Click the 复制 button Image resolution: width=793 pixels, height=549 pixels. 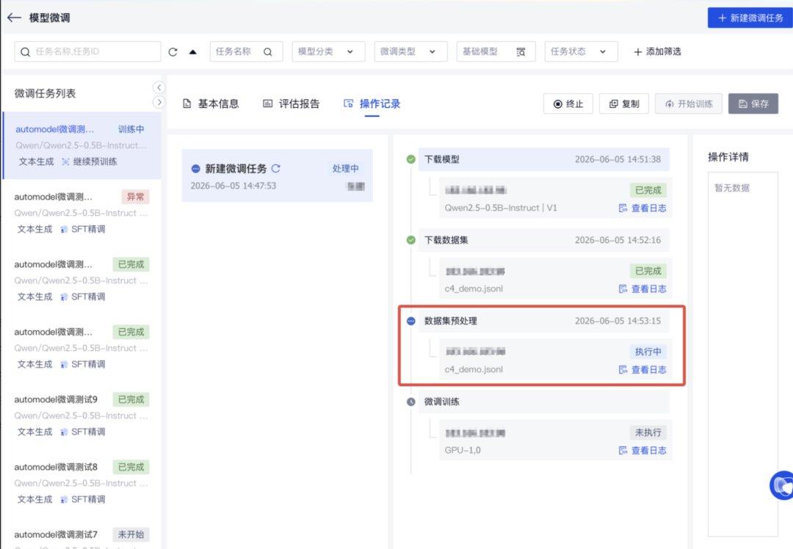click(x=624, y=103)
